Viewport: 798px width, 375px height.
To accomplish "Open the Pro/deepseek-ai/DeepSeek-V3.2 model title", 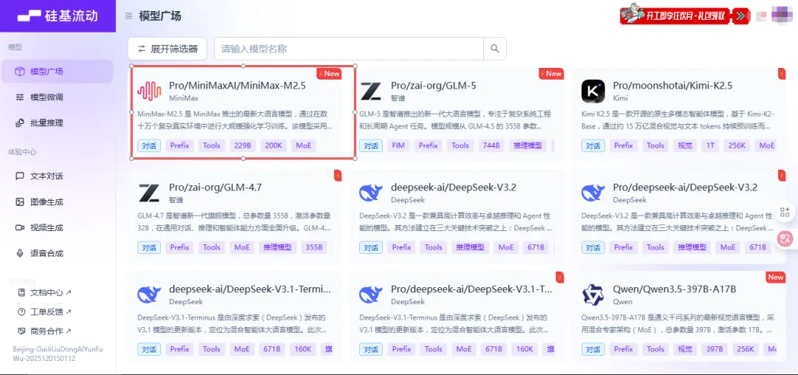I will (x=685, y=187).
